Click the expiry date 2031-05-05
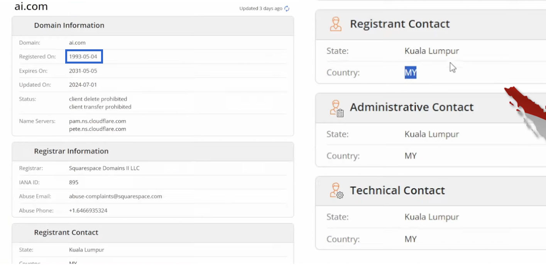The height and width of the screenshot is (265, 546). coord(83,71)
